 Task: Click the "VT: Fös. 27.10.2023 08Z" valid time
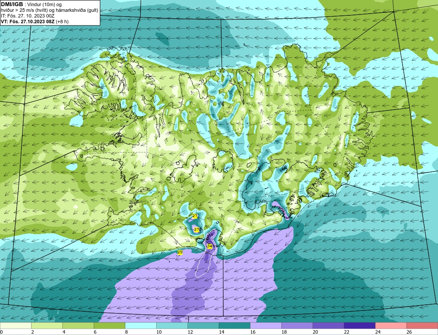click(28, 21)
